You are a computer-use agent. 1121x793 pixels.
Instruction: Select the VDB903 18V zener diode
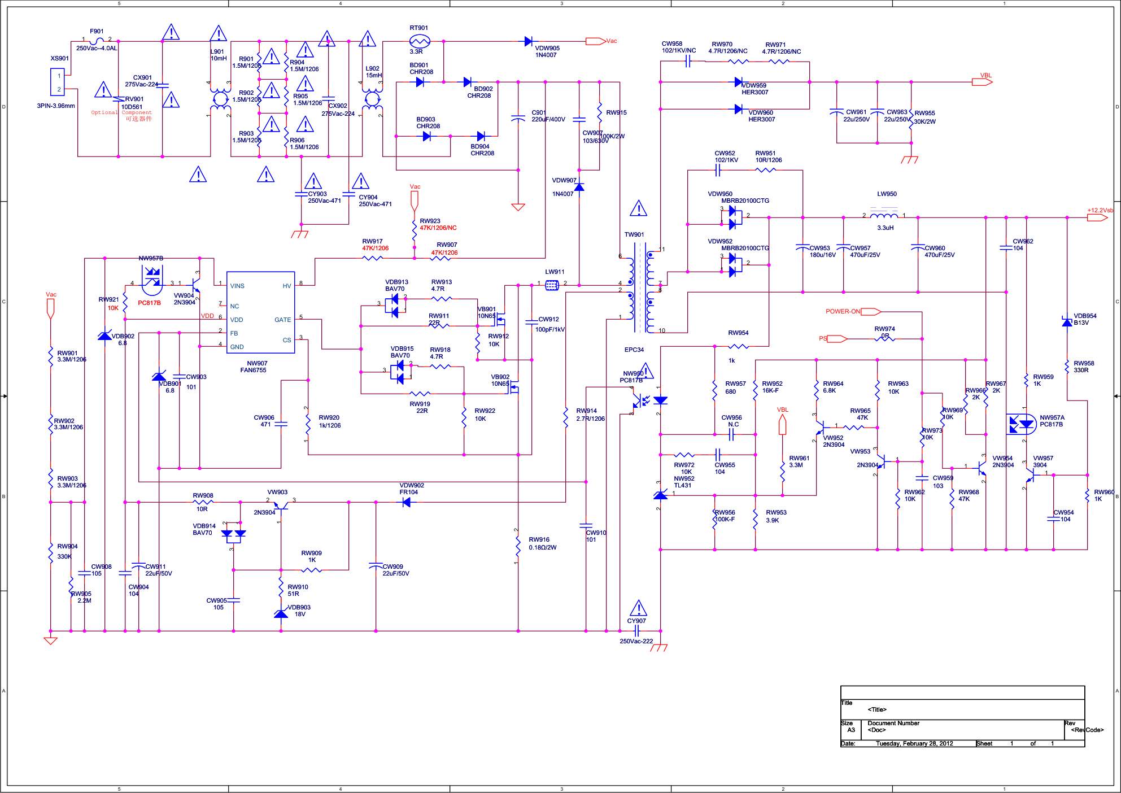click(281, 614)
